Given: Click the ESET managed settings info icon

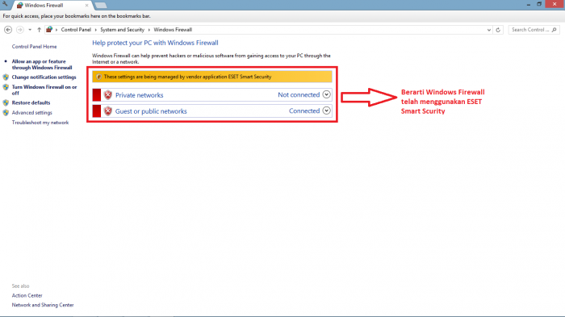Looking at the screenshot, I should [x=98, y=77].
